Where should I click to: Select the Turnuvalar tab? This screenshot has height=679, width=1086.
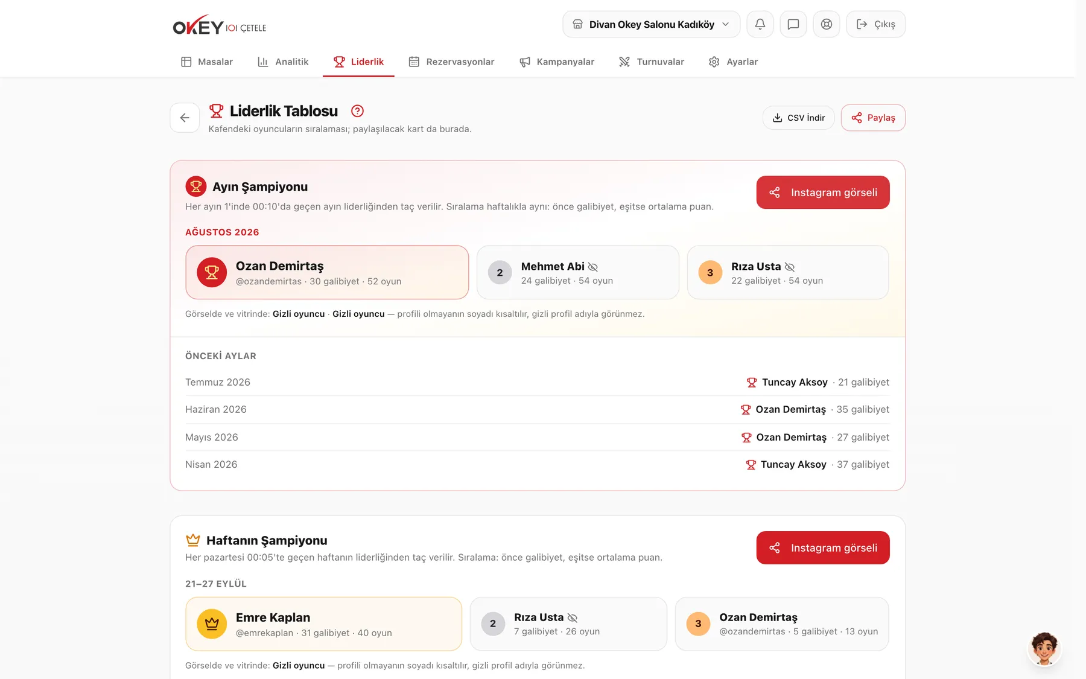[652, 62]
